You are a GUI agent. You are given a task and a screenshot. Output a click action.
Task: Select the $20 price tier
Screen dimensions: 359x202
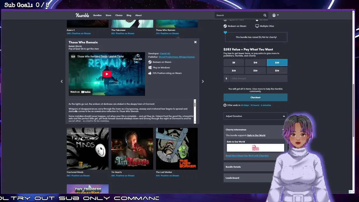pos(277,63)
